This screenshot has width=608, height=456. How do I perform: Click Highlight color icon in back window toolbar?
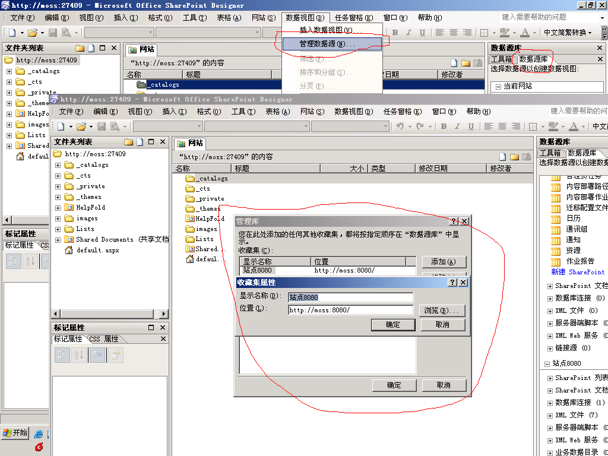click(505, 33)
